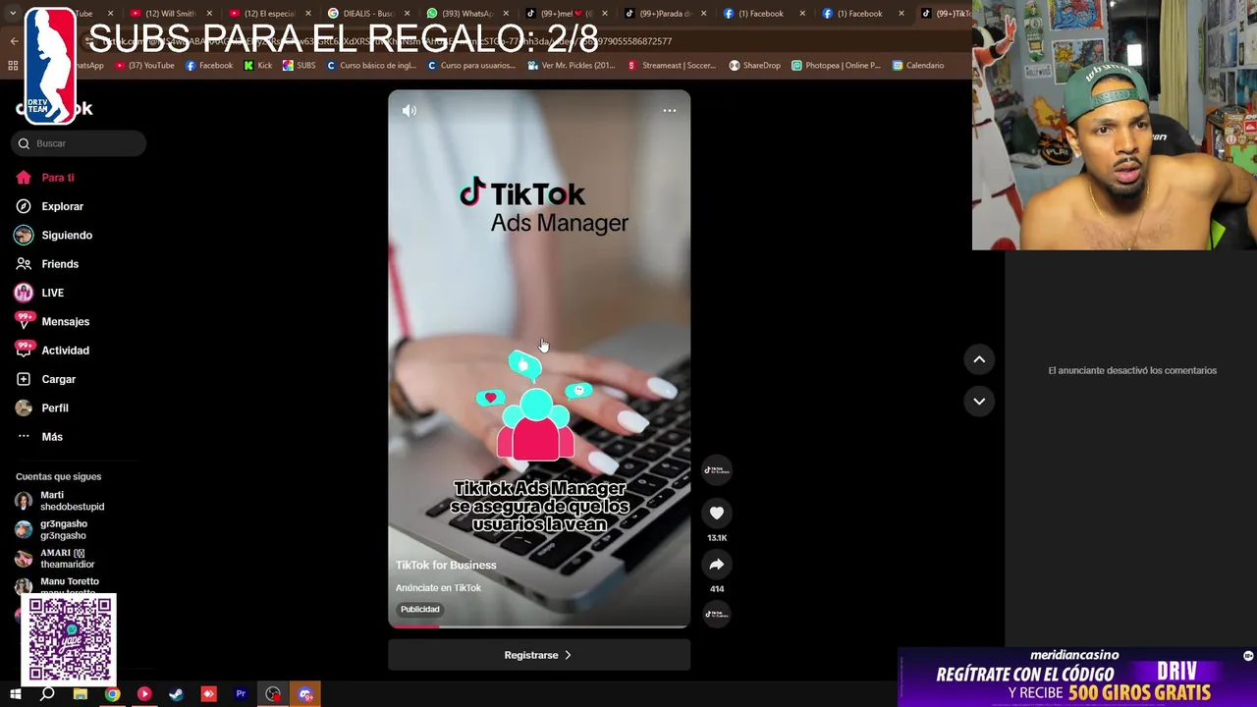This screenshot has height=707, width=1257.
Task: Open Photopea Online bookmark
Action: coord(837,66)
